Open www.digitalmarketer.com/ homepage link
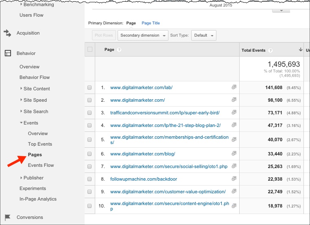The width and height of the screenshot is (310, 225). pos(138,100)
